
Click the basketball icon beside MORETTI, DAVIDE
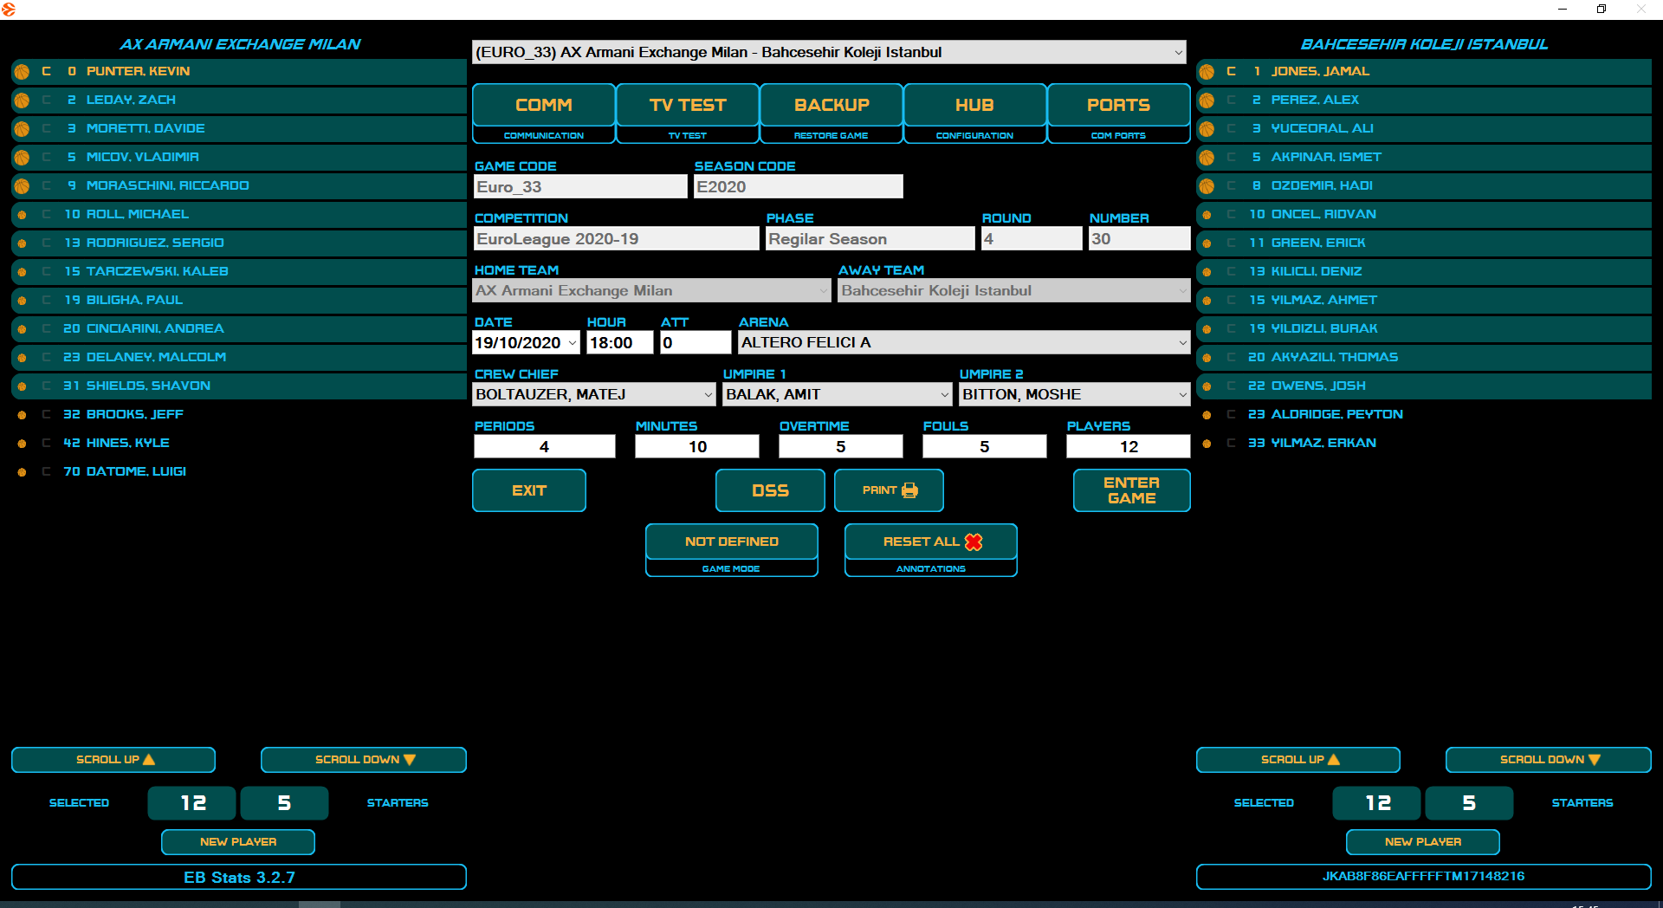tap(22, 129)
